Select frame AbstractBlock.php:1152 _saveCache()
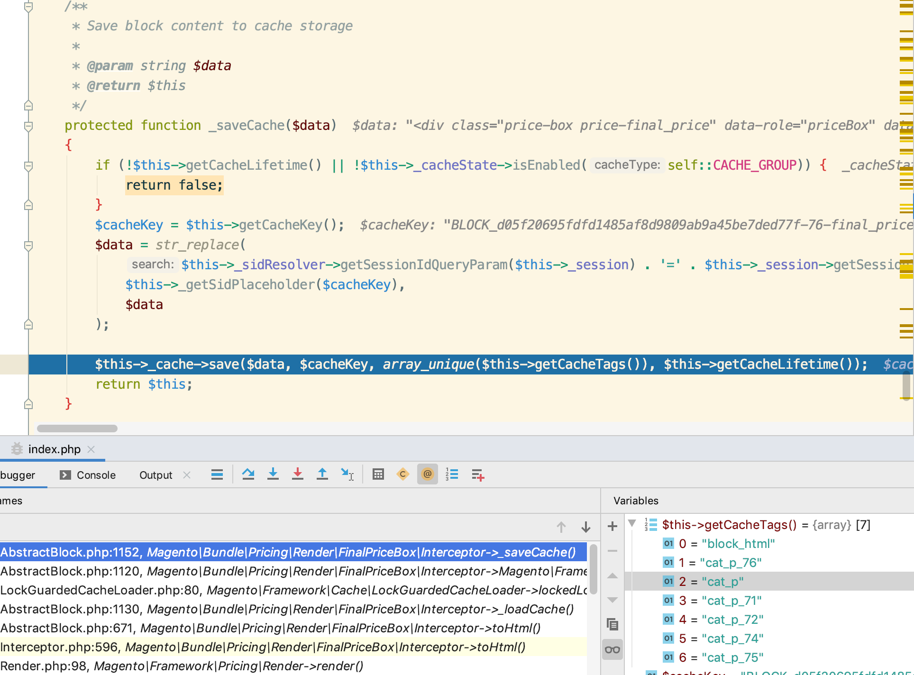Viewport: 914px width, 675px height. pyautogui.click(x=293, y=552)
